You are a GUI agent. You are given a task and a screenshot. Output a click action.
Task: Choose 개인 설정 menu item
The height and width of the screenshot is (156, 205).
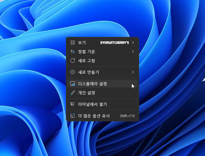[x=102, y=93]
